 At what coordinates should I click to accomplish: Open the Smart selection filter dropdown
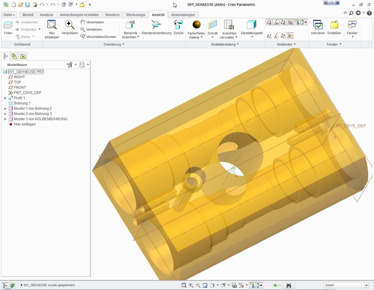pos(366,285)
